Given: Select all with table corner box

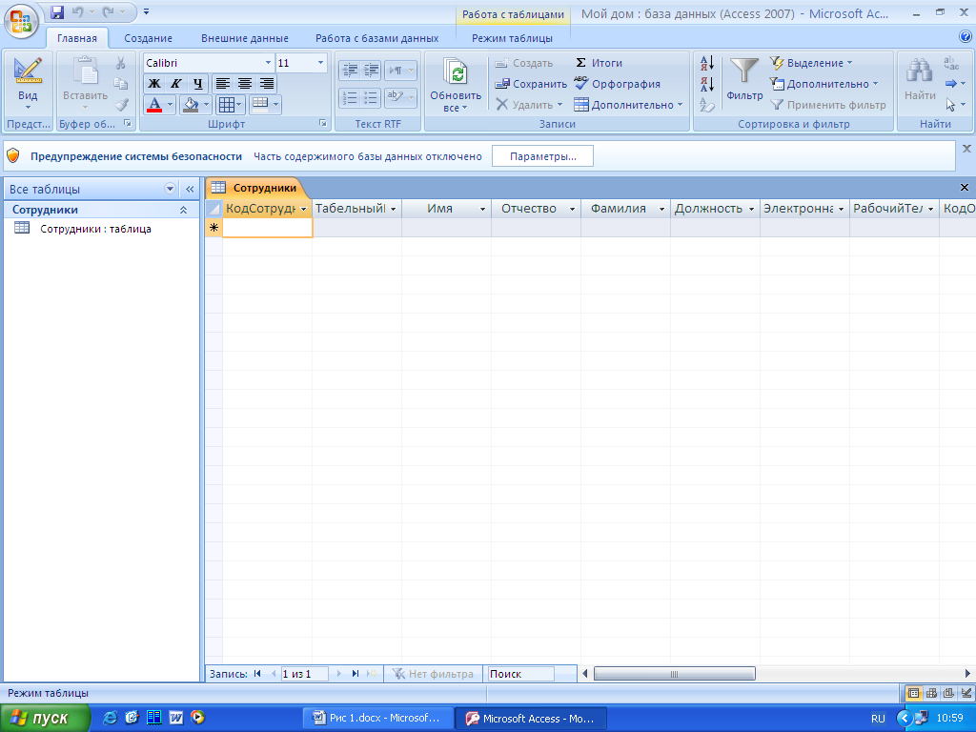Looking at the screenshot, I should [x=213, y=209].
